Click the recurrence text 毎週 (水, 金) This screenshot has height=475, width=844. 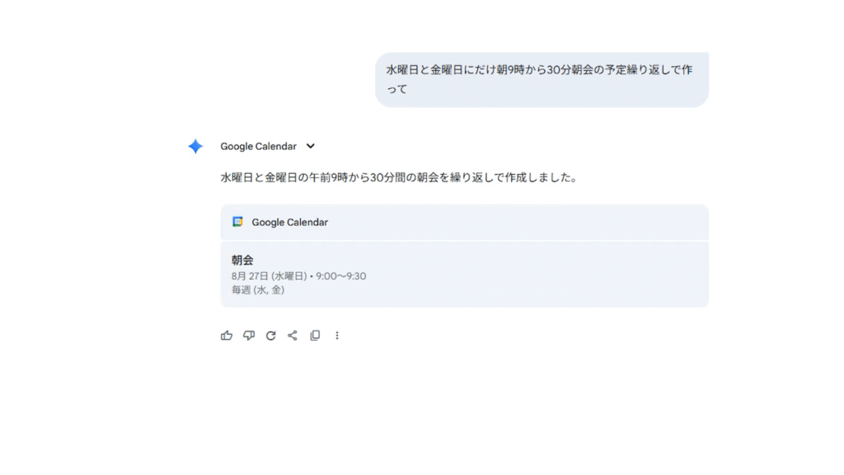tap(258, 290)
